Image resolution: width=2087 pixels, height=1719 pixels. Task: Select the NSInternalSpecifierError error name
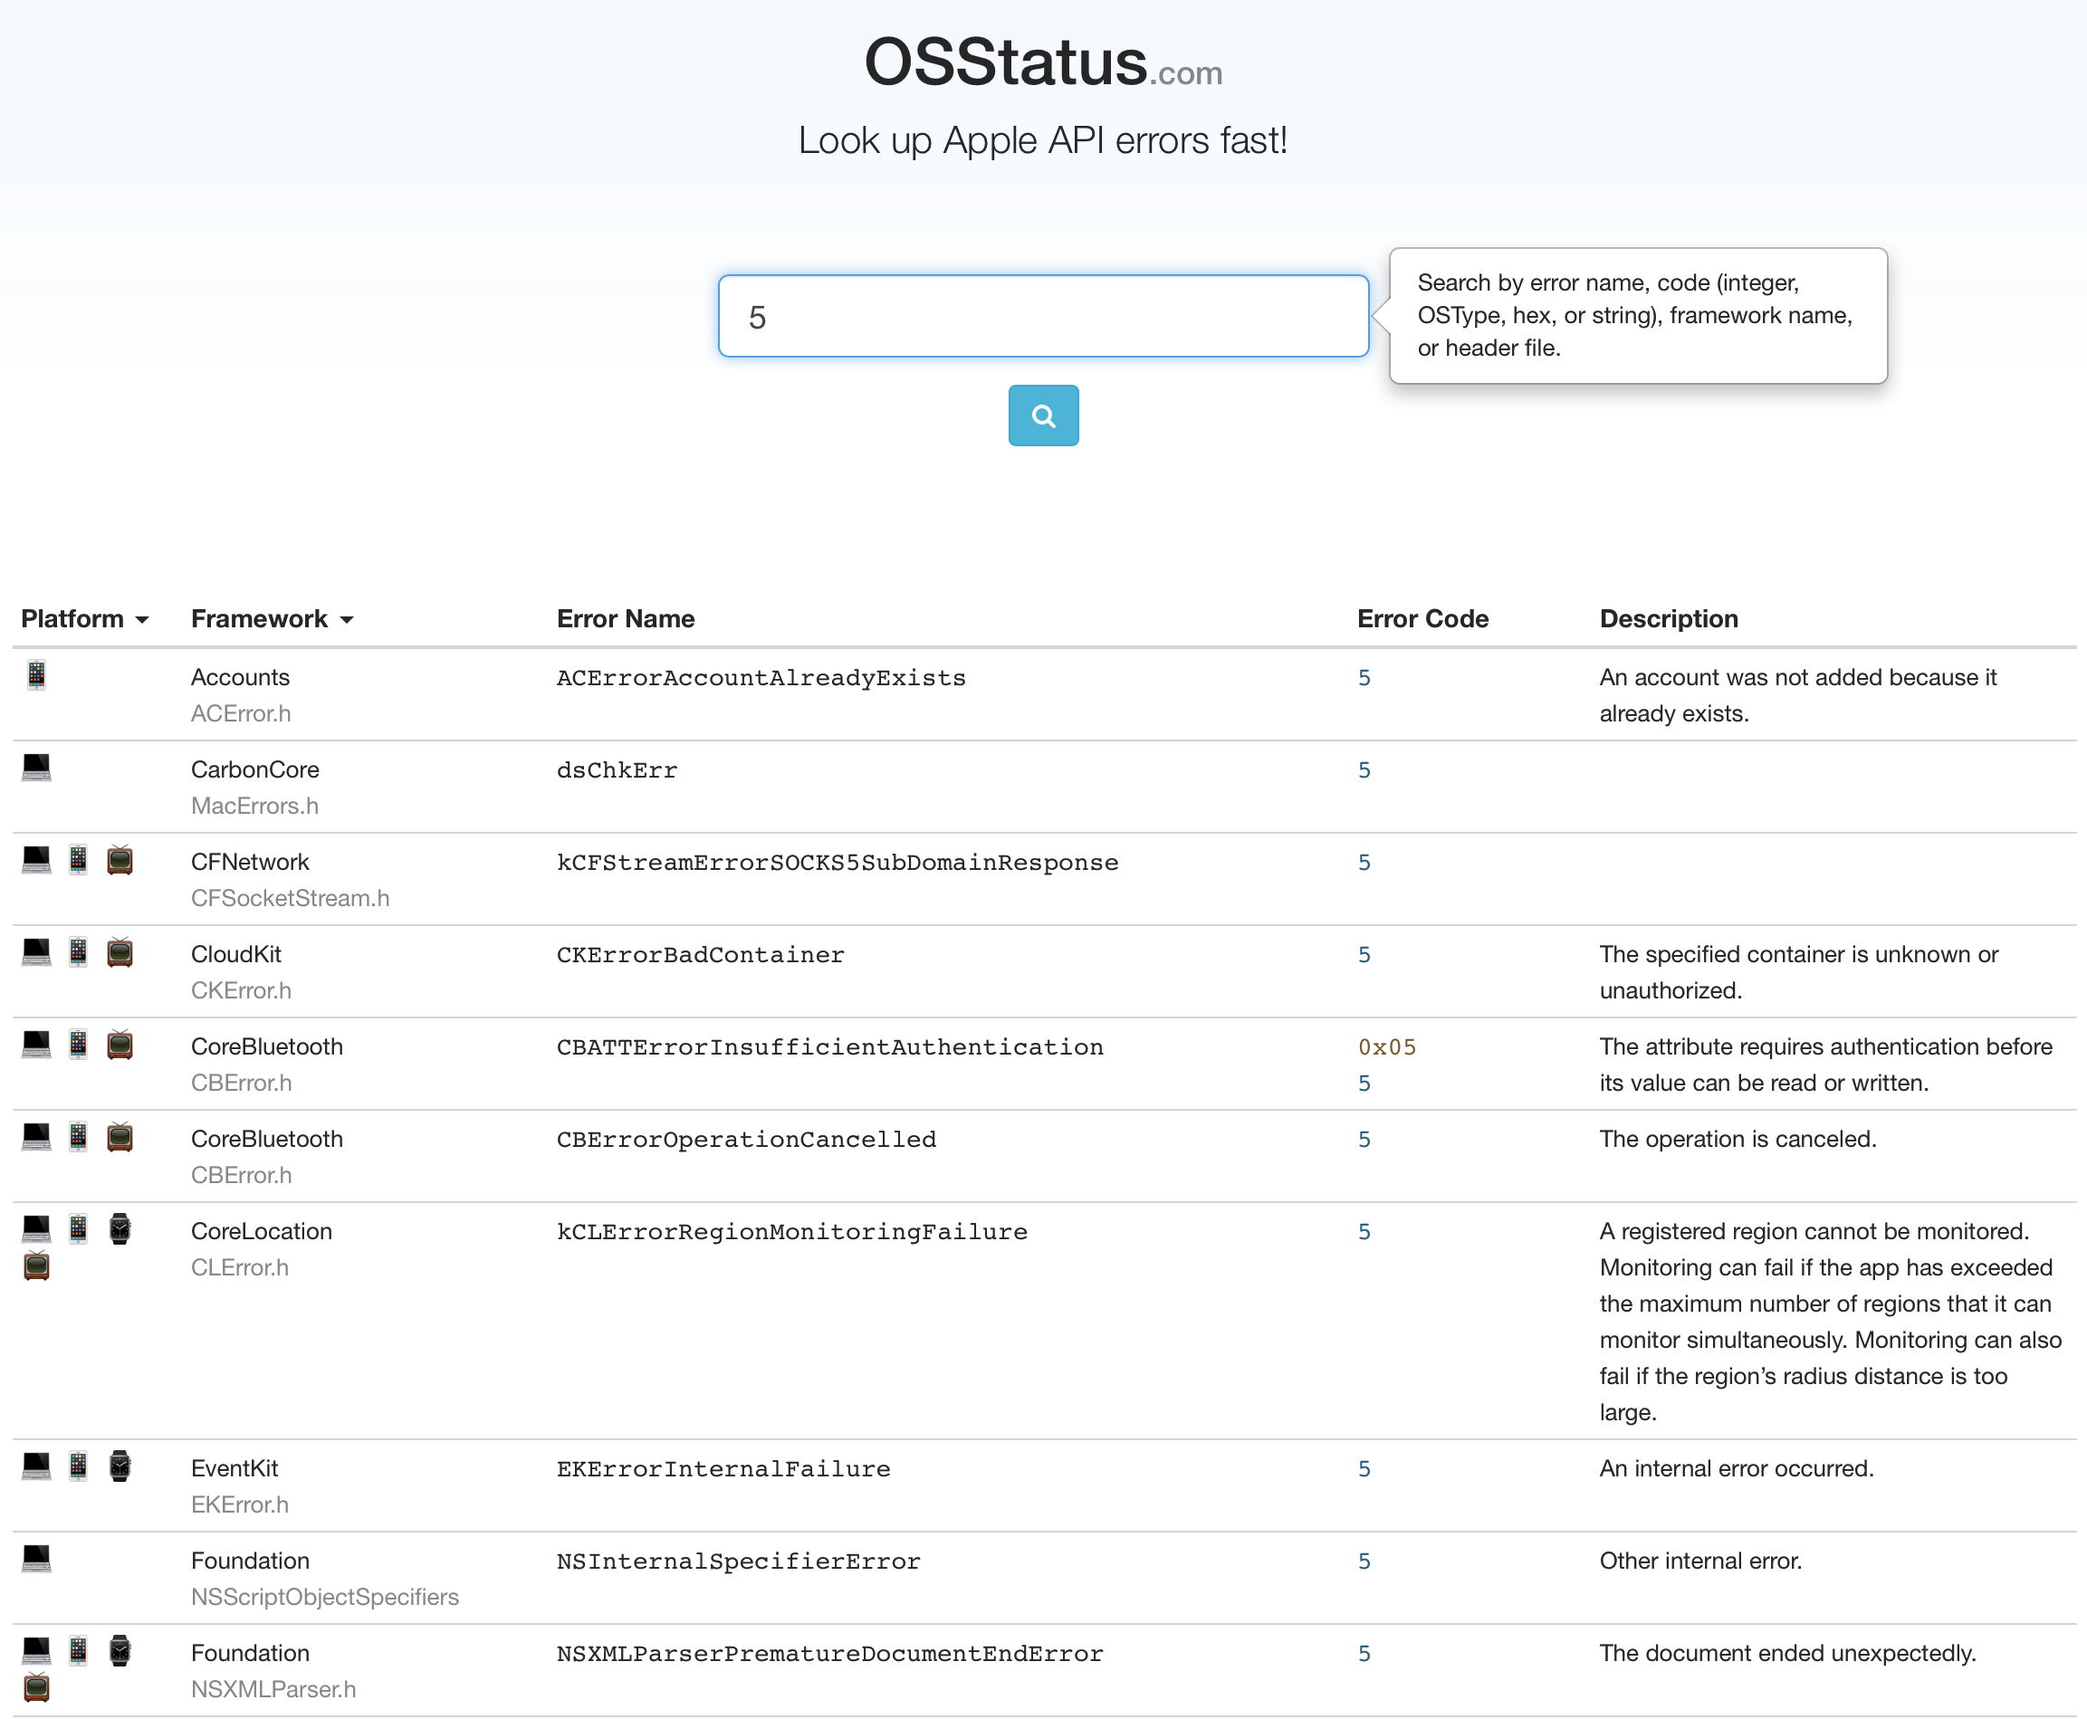tap(738, 1561)
